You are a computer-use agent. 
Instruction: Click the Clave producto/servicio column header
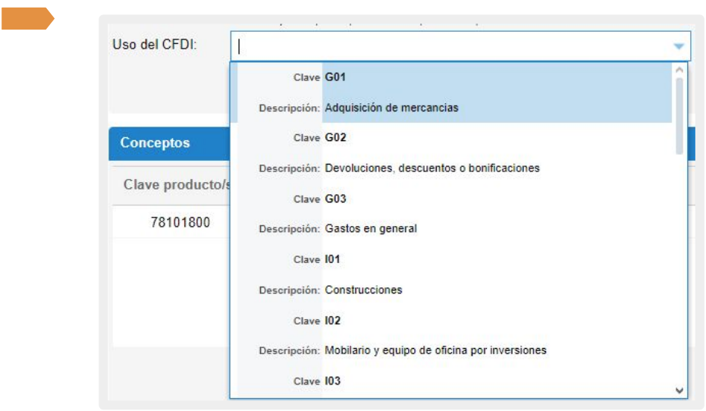(x=176, y=185)
